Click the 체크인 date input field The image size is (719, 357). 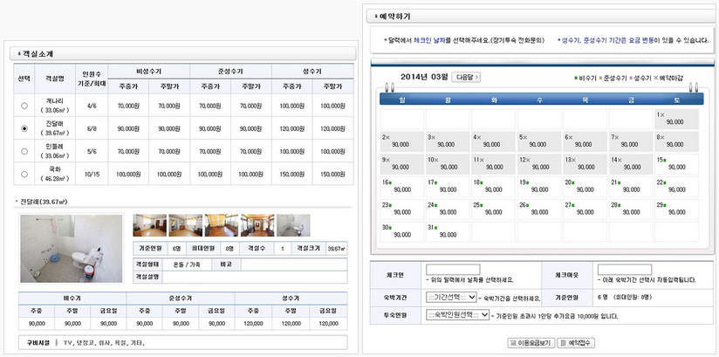453,269
